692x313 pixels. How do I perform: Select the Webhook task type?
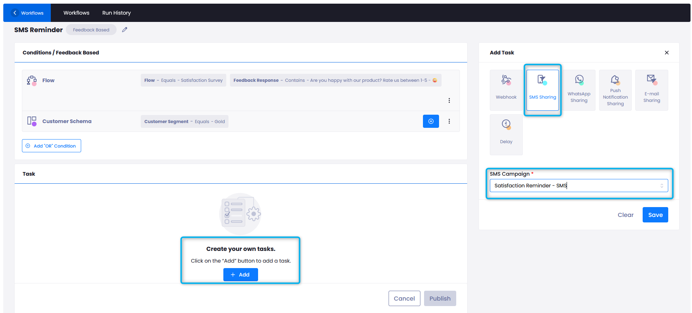pyautogui.click(x=506, y=90)
